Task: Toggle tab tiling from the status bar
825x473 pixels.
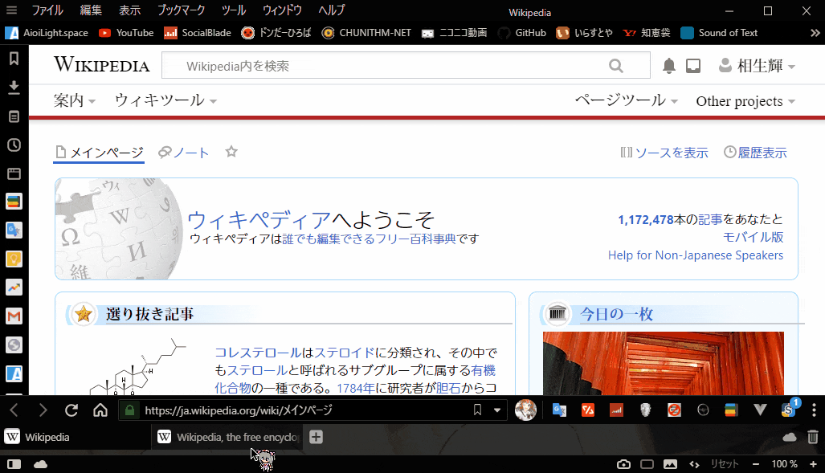Action: (647, 464)
